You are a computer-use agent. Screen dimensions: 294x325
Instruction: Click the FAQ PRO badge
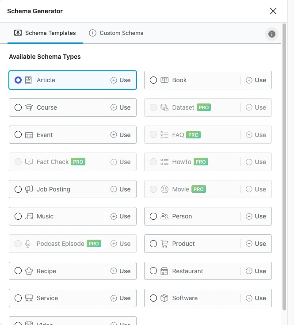(x=193, y=135)
